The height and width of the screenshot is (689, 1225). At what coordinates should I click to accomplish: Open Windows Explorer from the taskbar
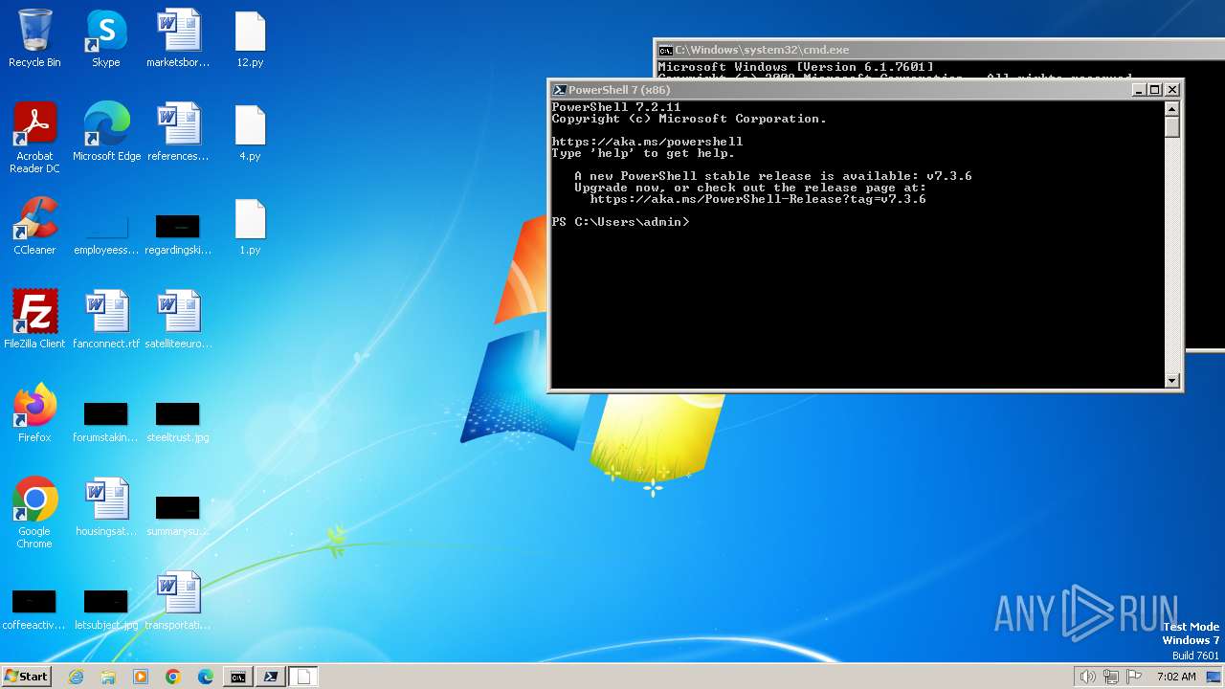(x=108, y=677)
